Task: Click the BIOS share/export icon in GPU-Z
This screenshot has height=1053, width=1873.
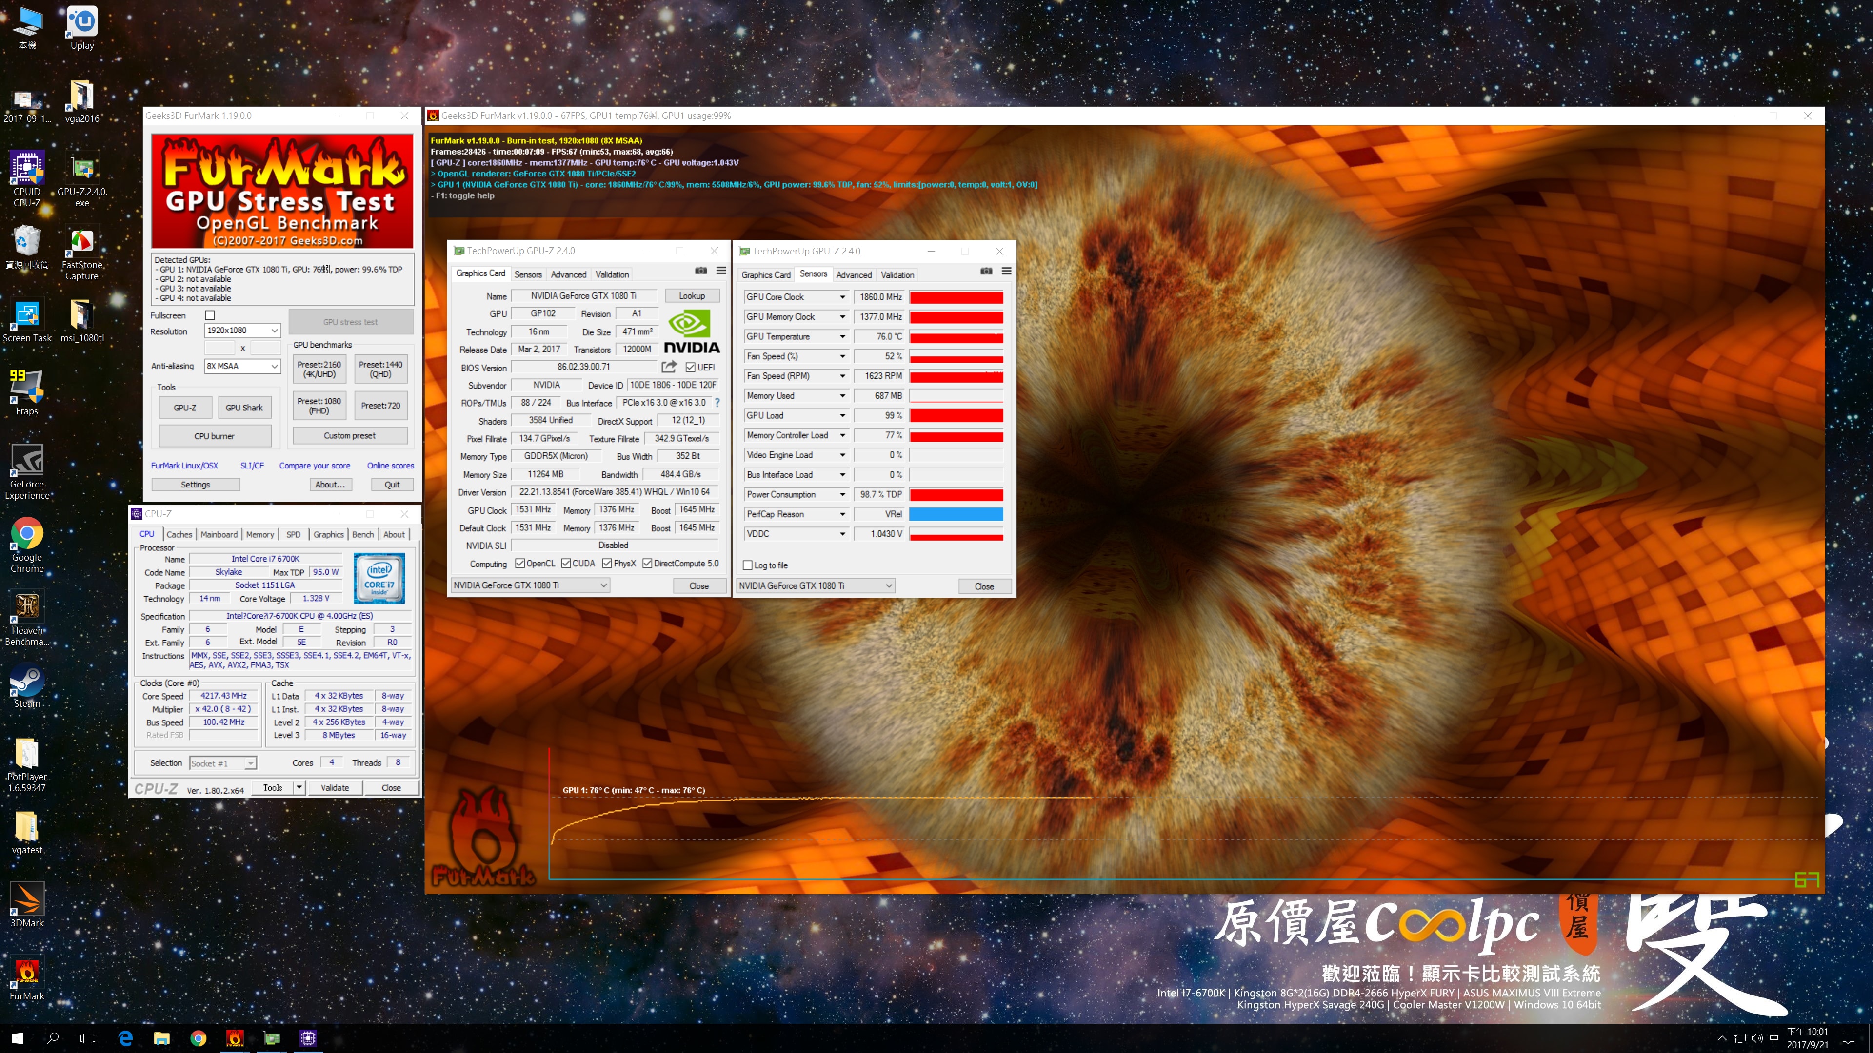Action: click(x=669, y=367)
